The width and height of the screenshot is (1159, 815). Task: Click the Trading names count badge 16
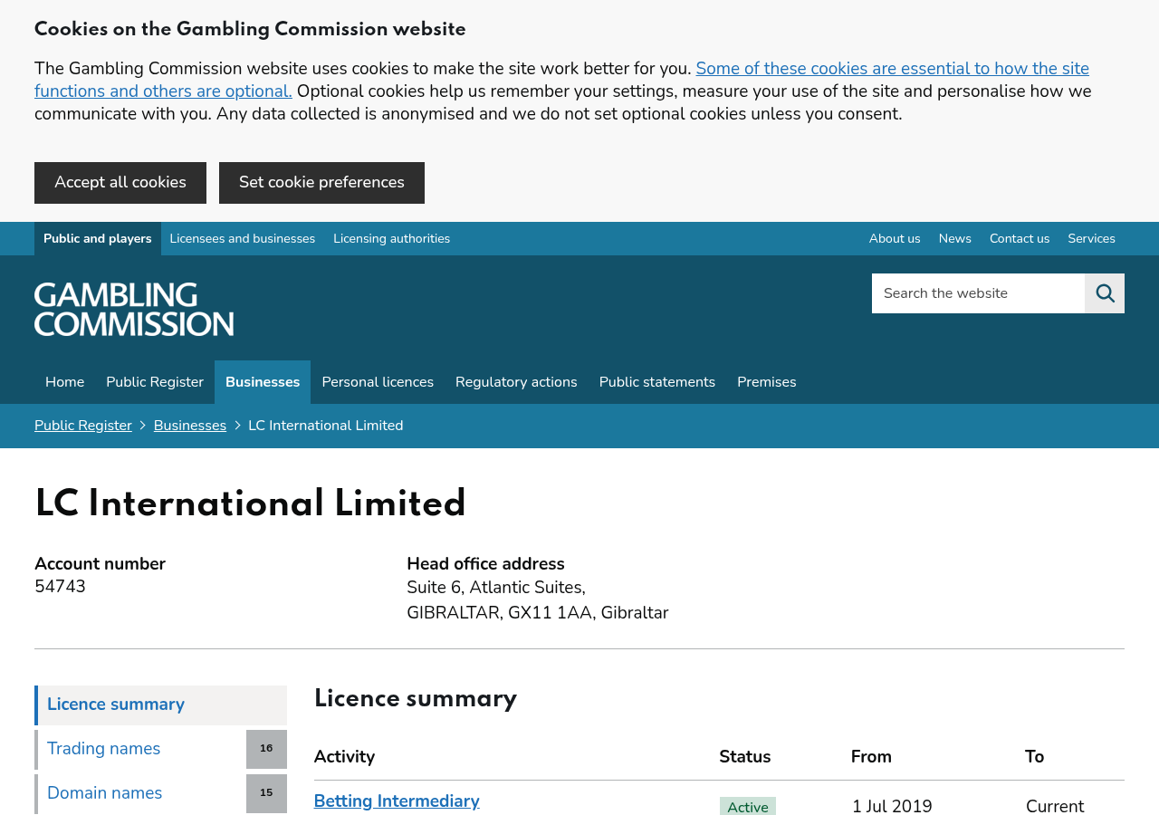click(x=266, y=750)
